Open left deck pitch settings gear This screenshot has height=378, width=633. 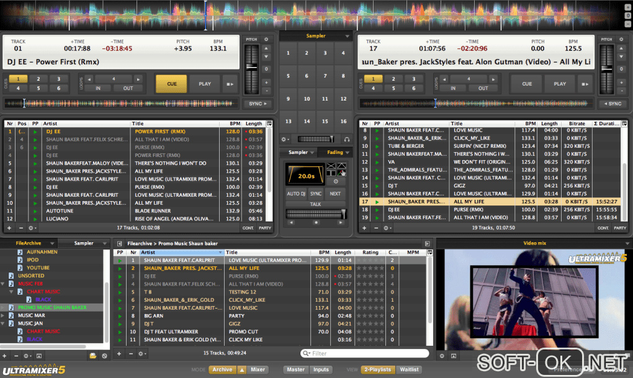tap(266, 39)
